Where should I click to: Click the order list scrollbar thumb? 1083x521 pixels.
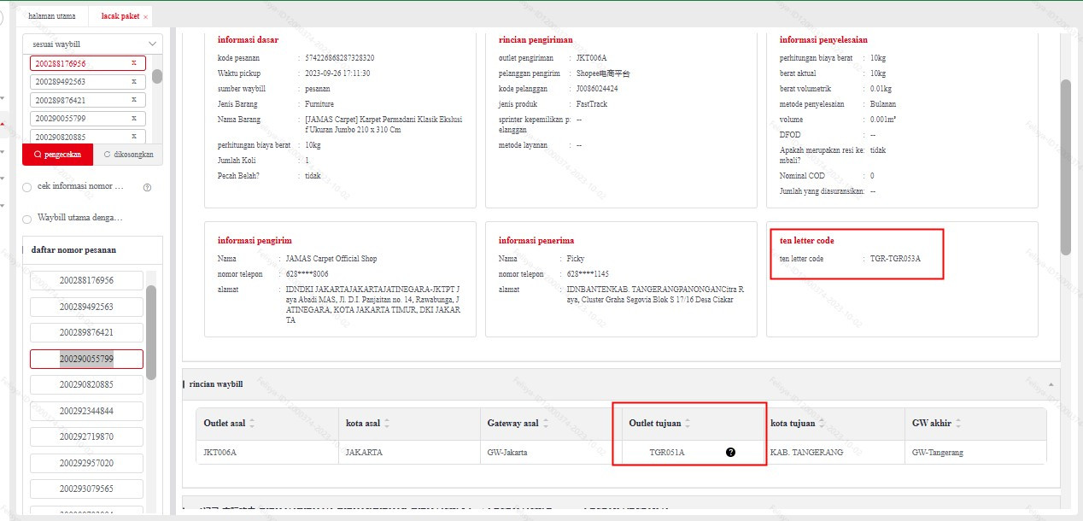[x=151, y=332]
